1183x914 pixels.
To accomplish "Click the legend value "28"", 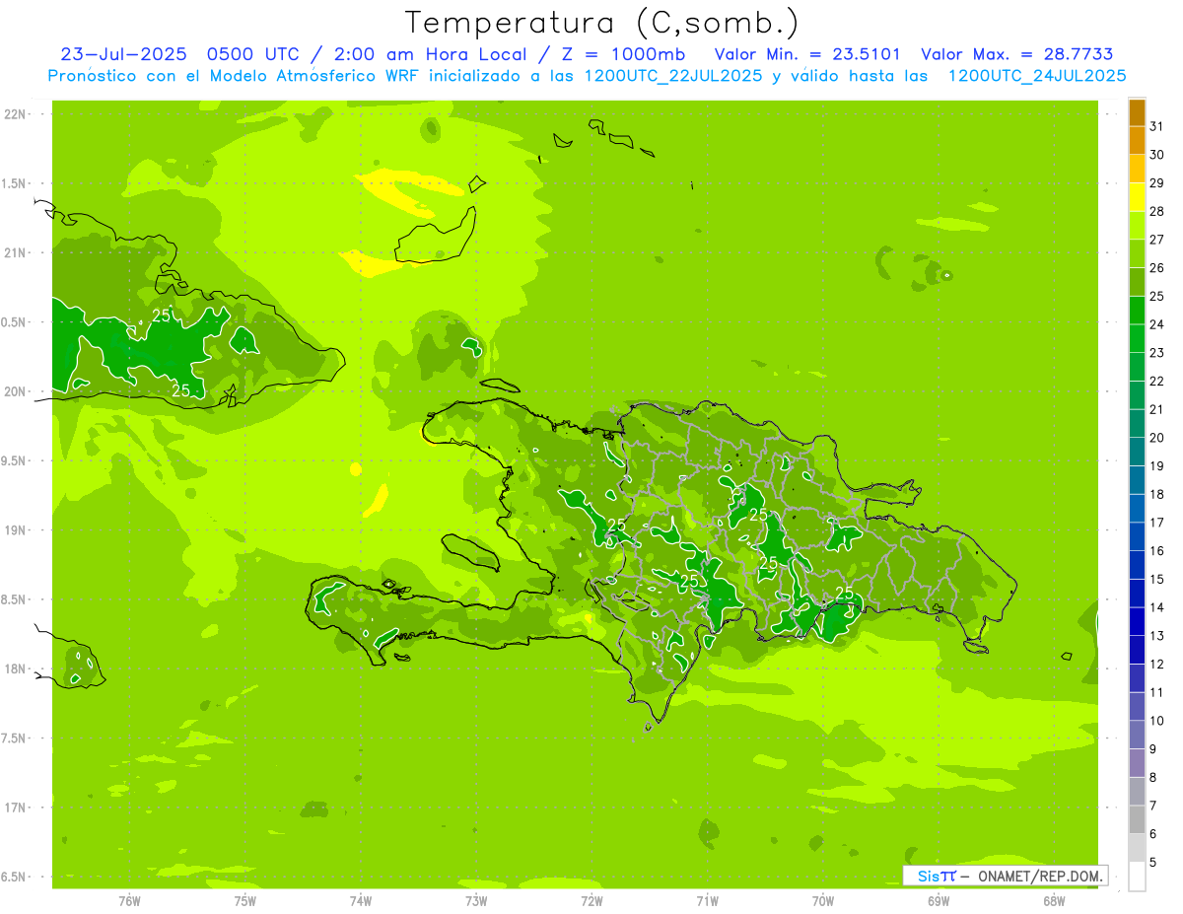I will pos(1156,212).
